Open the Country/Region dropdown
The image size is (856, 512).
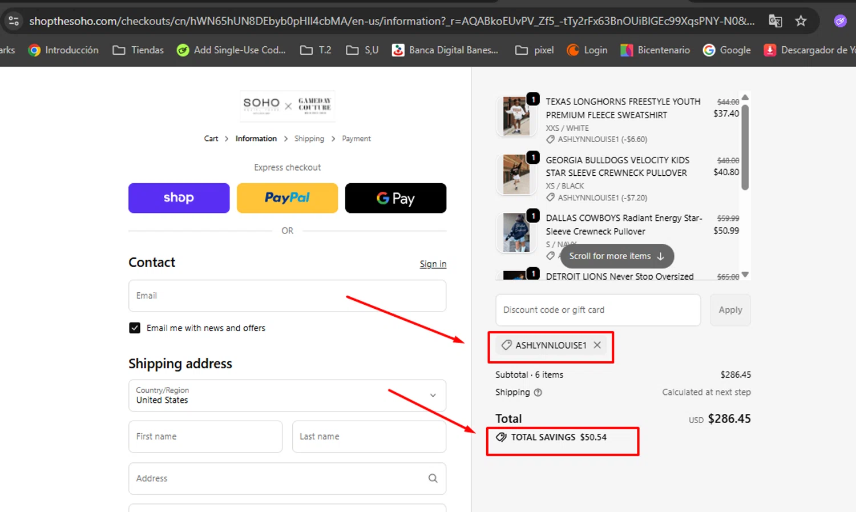click(x=287, y=396)
